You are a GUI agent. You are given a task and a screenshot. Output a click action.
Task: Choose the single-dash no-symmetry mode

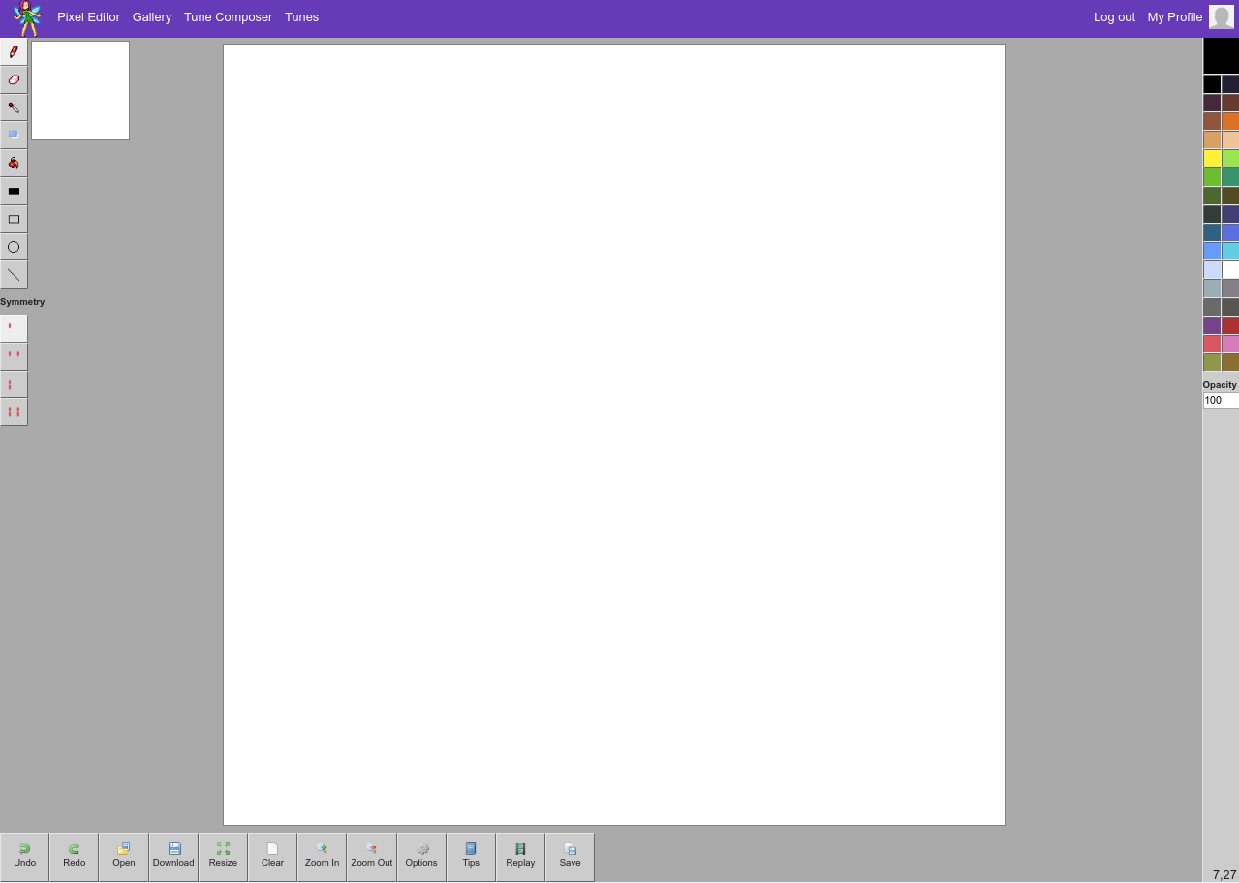14,328
